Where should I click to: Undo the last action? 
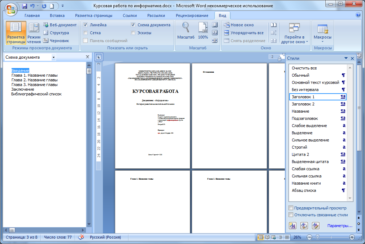click(32, 6)
